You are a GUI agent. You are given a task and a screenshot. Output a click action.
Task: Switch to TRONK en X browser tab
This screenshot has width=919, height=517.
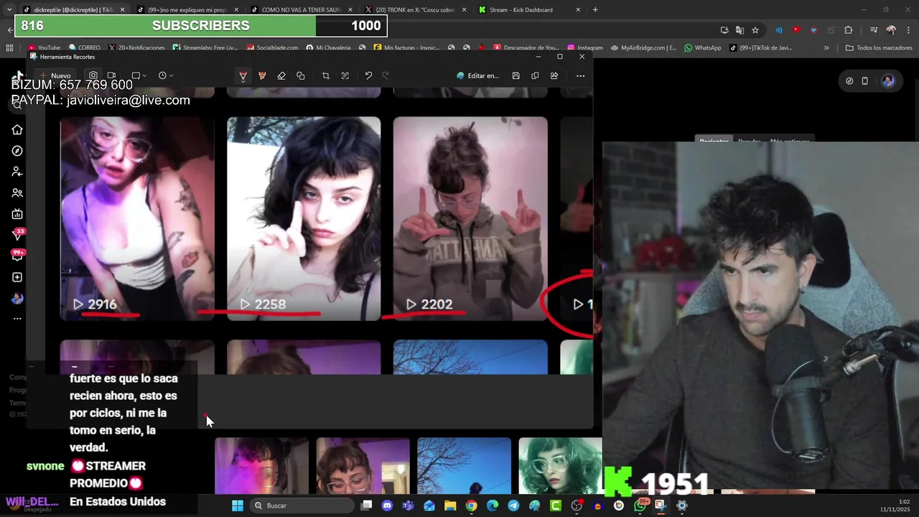(x=414, y=10)
